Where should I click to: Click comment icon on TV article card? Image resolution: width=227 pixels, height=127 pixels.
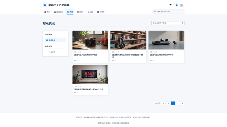pos(75,93)
